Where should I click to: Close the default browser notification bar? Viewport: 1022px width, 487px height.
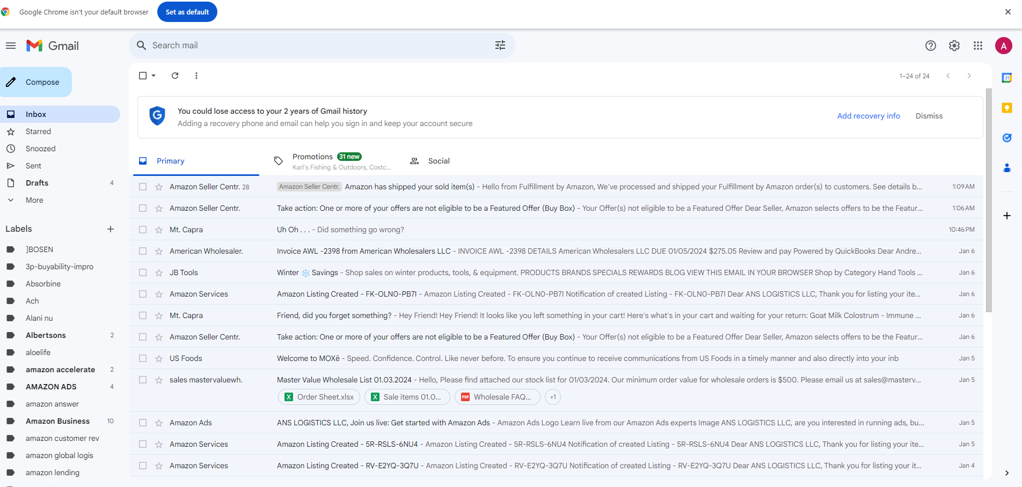click(x=1008, y=12)
